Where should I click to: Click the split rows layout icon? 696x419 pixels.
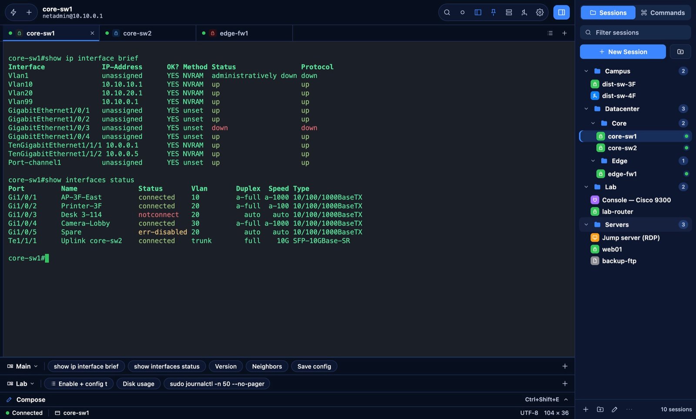(509, 13)
